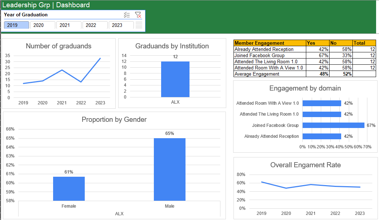This screenshot has width=379, height=220.
Task: Pick the 2022 slicer option
Action: [95, 25]
